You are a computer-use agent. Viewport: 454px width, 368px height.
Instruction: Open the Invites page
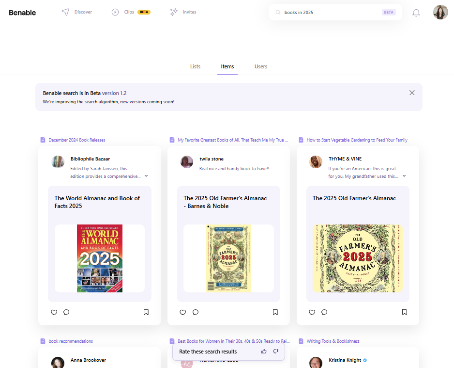coord(189,12)
